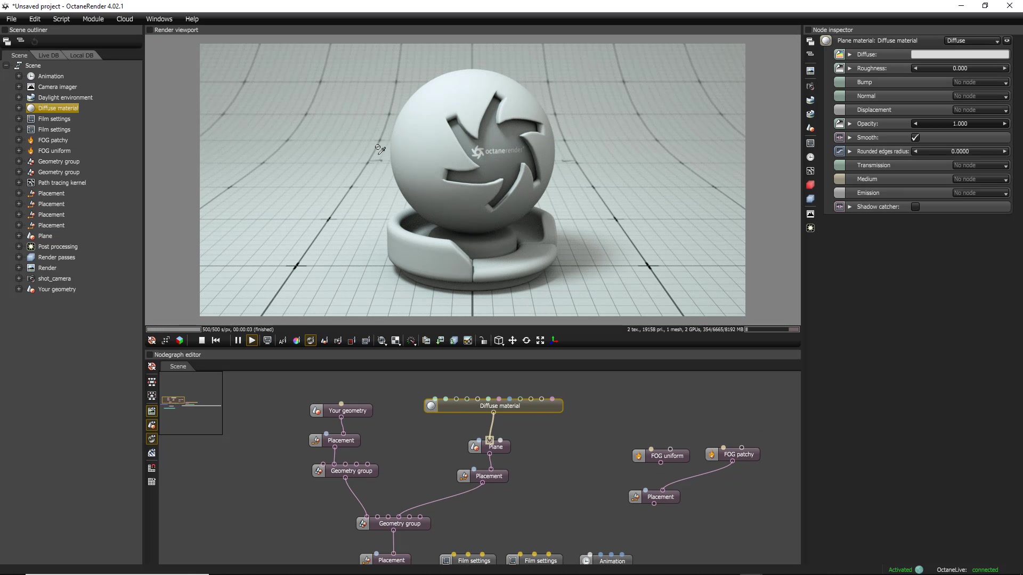Open the Module menu
The height and width of the screenshot is (575, 1023).
pyautogui.click(x=93, y=19)
